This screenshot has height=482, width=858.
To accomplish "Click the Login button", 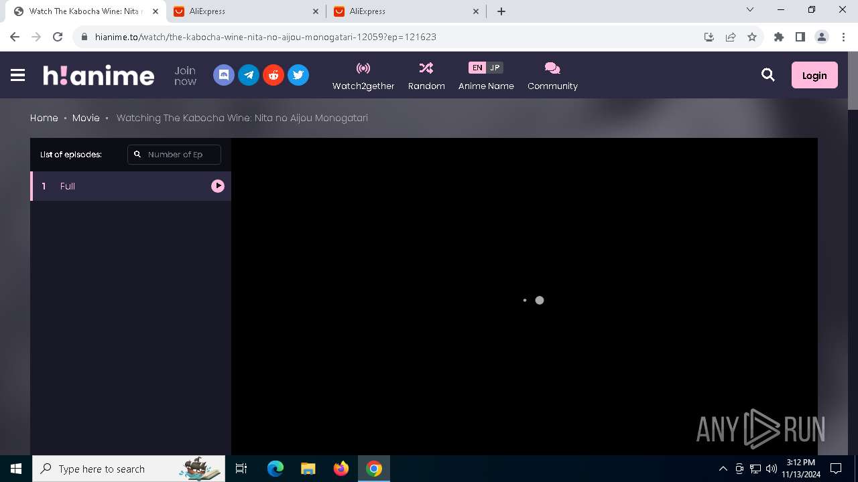I will coord(814,75).
